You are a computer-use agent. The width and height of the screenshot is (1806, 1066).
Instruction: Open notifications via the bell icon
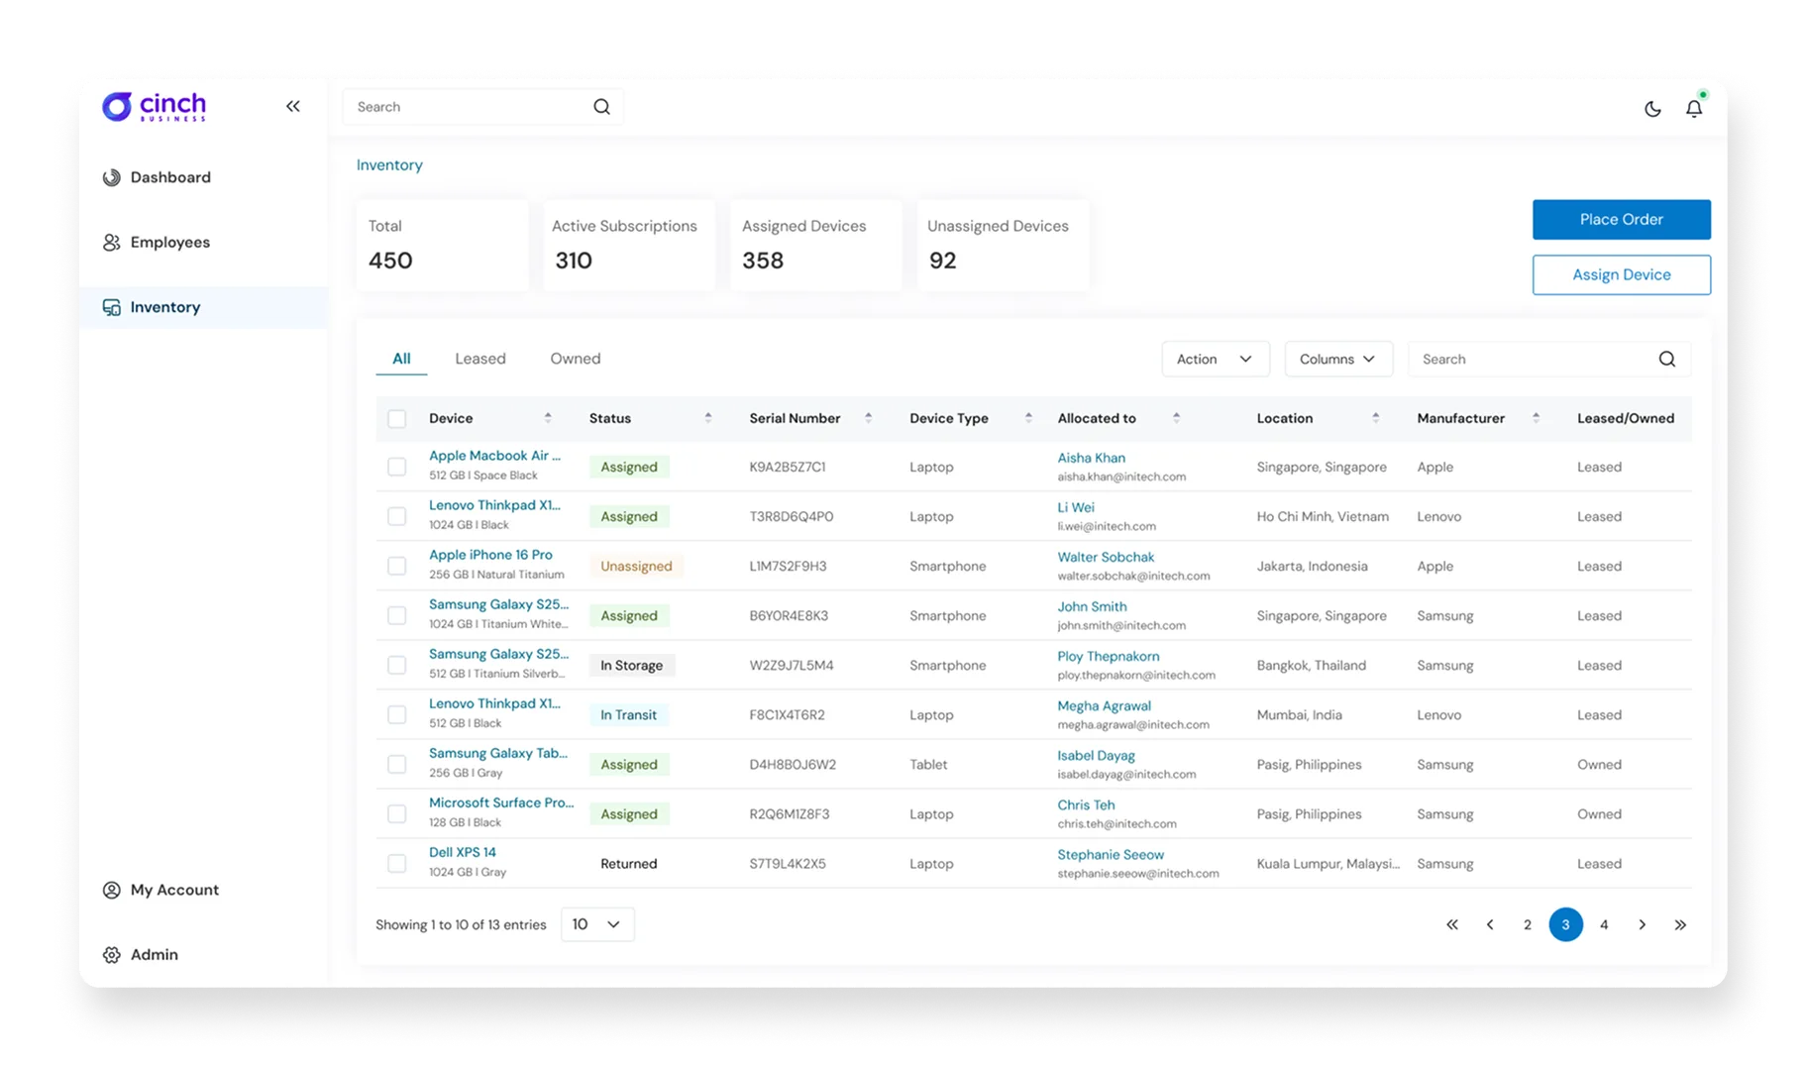pos(1694,109)
